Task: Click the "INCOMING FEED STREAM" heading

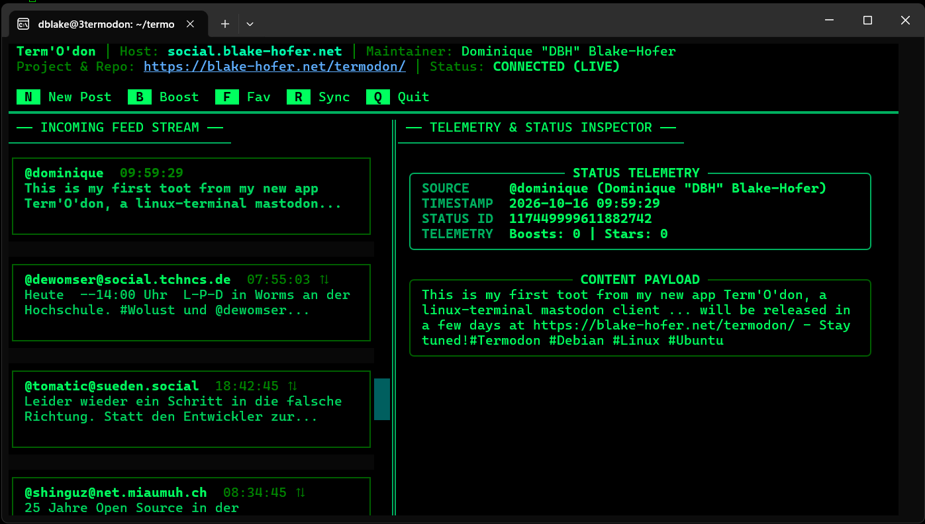Action: 120,128
